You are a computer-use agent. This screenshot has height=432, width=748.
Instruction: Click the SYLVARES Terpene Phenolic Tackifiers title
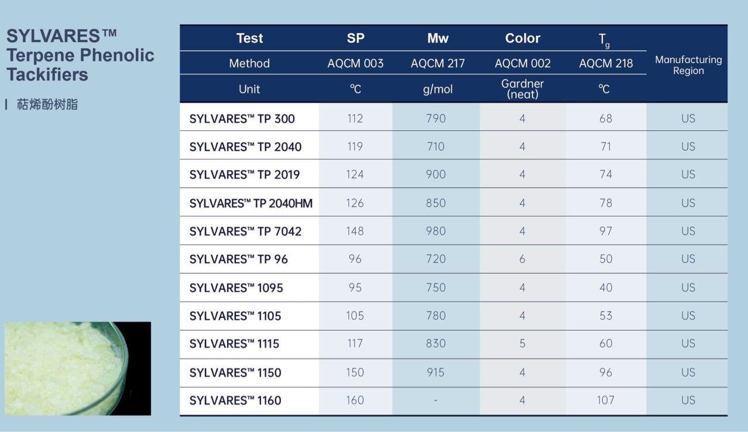pos(80,56)
